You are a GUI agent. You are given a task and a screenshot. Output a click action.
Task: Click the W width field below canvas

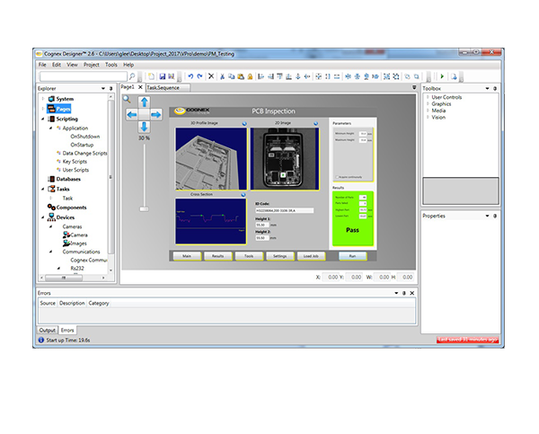pos(382,277)
